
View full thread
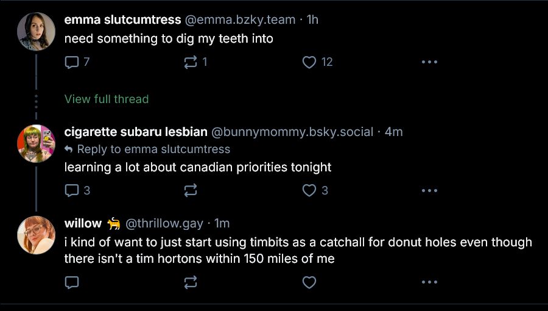pos(107,99)
